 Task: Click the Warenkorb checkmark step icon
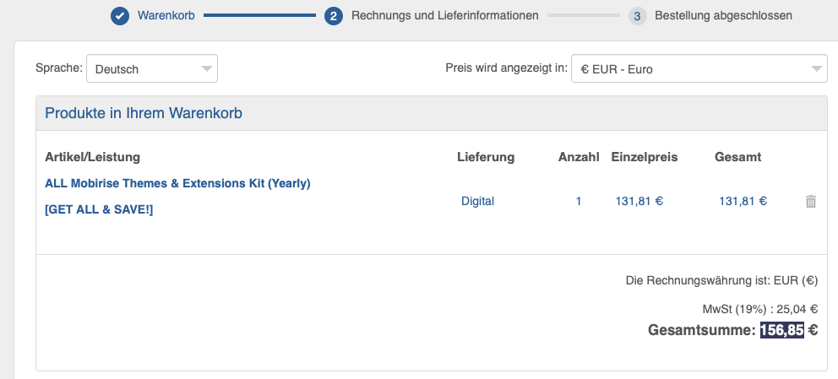[x=120, y=15]
